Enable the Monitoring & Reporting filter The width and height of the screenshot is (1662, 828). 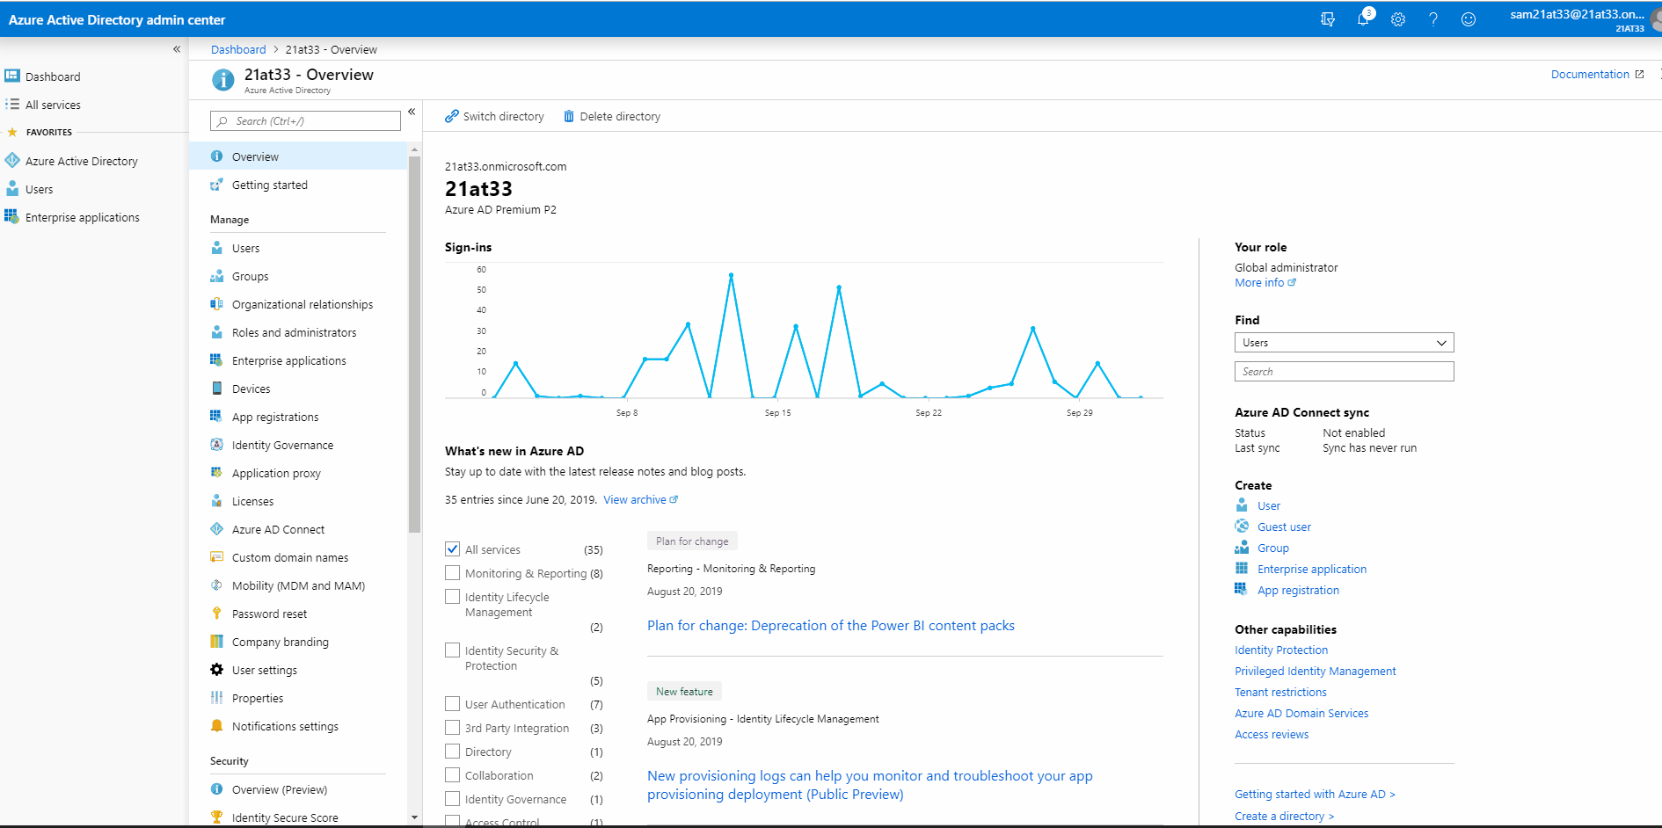coord(452,572)
